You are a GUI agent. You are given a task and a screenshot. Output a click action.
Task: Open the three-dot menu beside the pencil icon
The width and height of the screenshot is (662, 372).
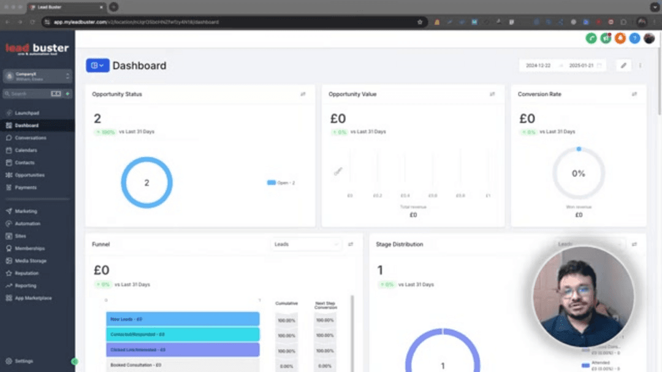tap(641, 65)
